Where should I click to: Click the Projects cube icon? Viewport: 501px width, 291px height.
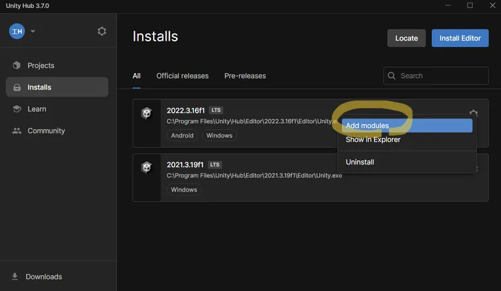(17, 66)
